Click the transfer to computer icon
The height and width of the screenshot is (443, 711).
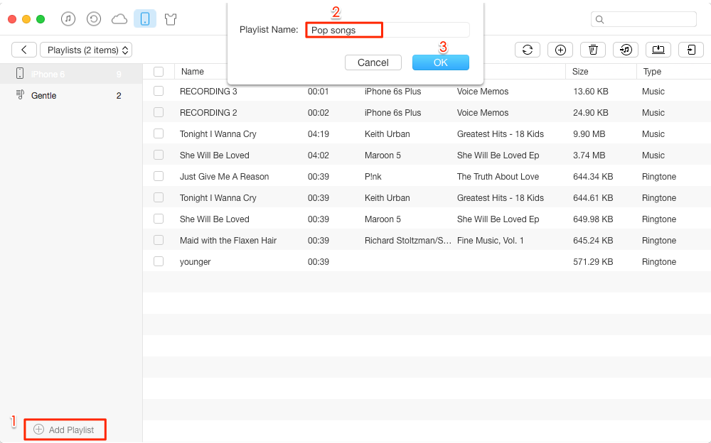tap(658, 50)
